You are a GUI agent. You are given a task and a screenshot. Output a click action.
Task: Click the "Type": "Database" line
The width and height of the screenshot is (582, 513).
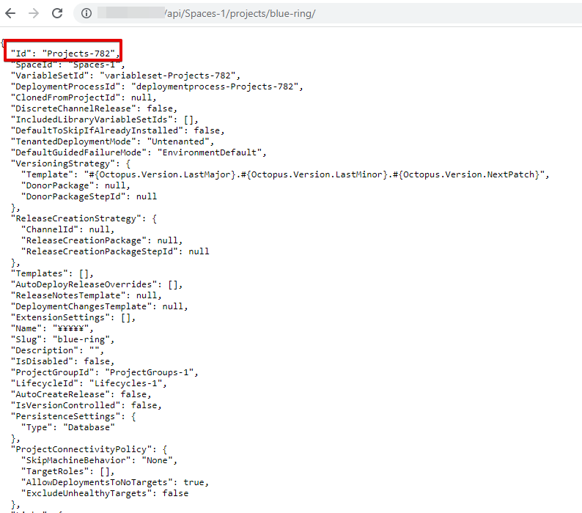(68, 428)
